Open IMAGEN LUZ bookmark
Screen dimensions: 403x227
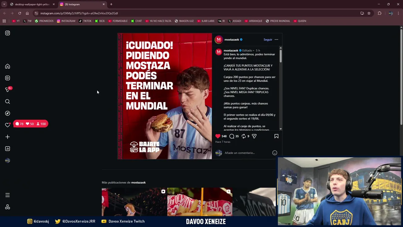click(x=184, y=21)
